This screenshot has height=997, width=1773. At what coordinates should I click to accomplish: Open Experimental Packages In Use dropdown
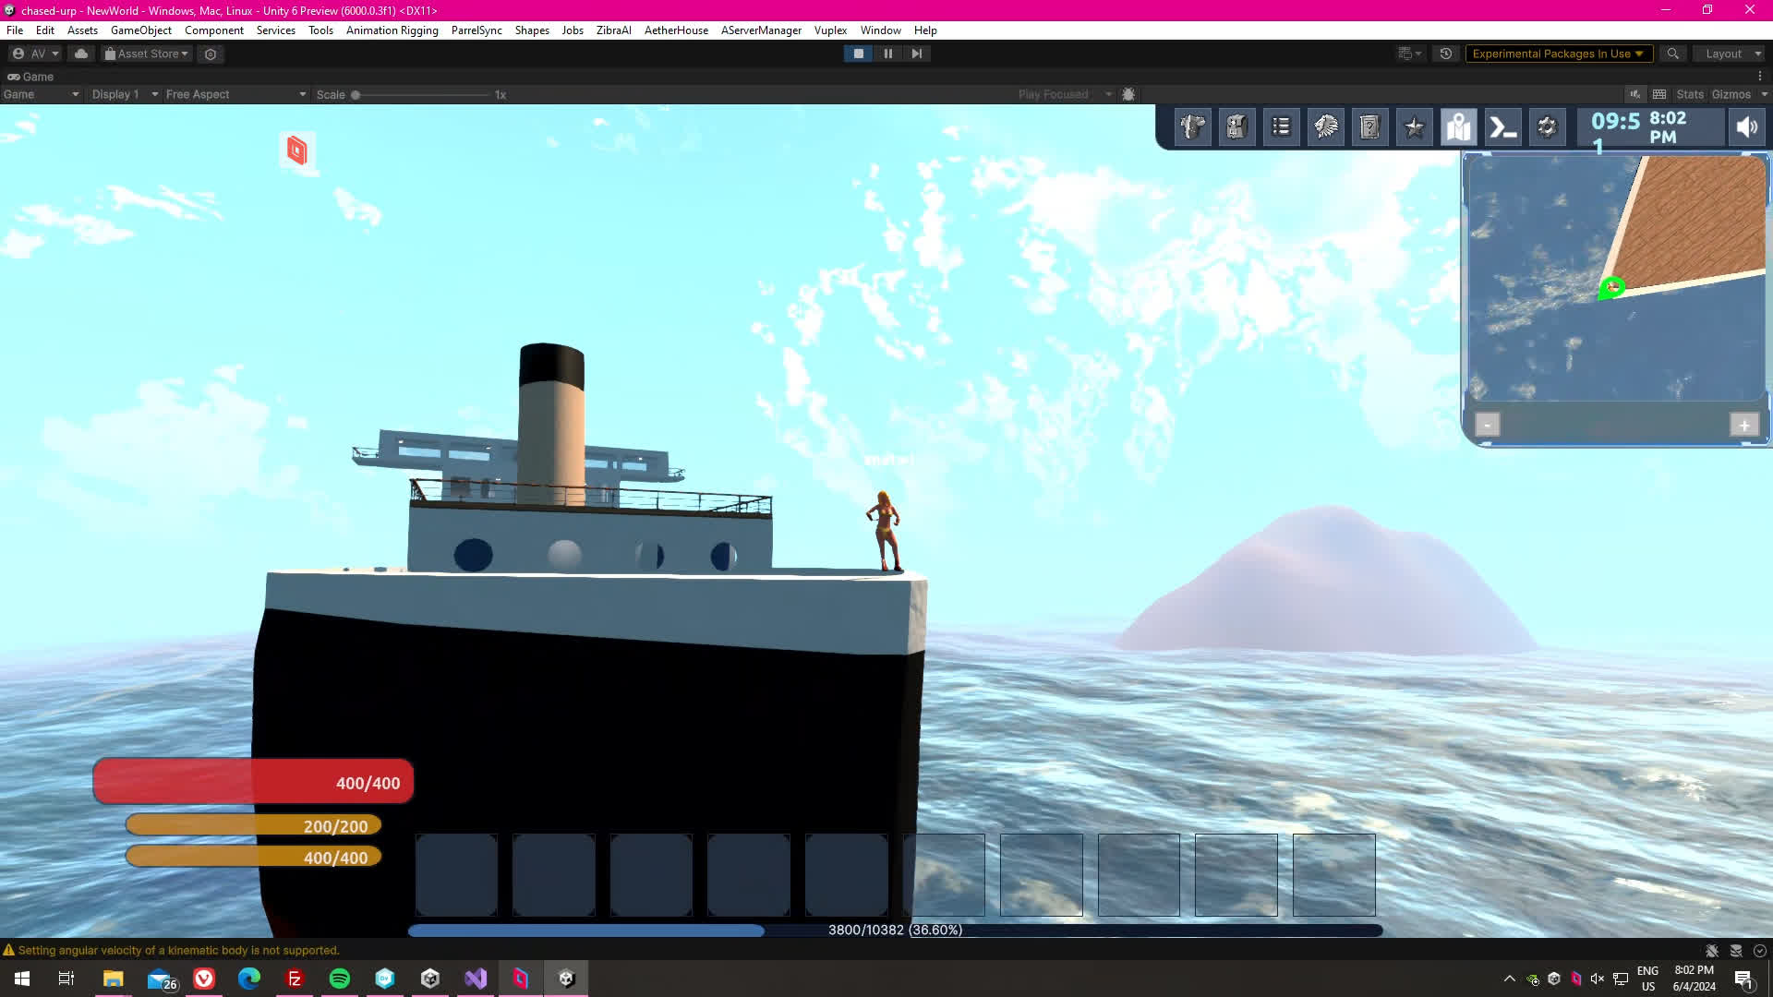[1557, 54]
